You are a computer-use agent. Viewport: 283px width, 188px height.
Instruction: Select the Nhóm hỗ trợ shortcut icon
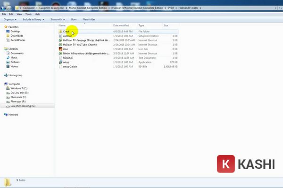click(x=60, y=54)
